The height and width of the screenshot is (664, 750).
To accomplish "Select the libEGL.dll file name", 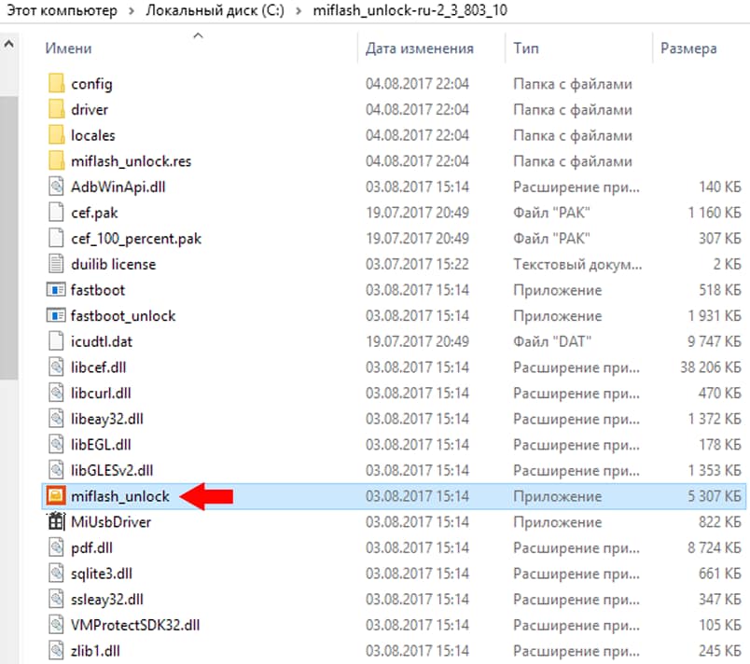I will click(101, 445).
